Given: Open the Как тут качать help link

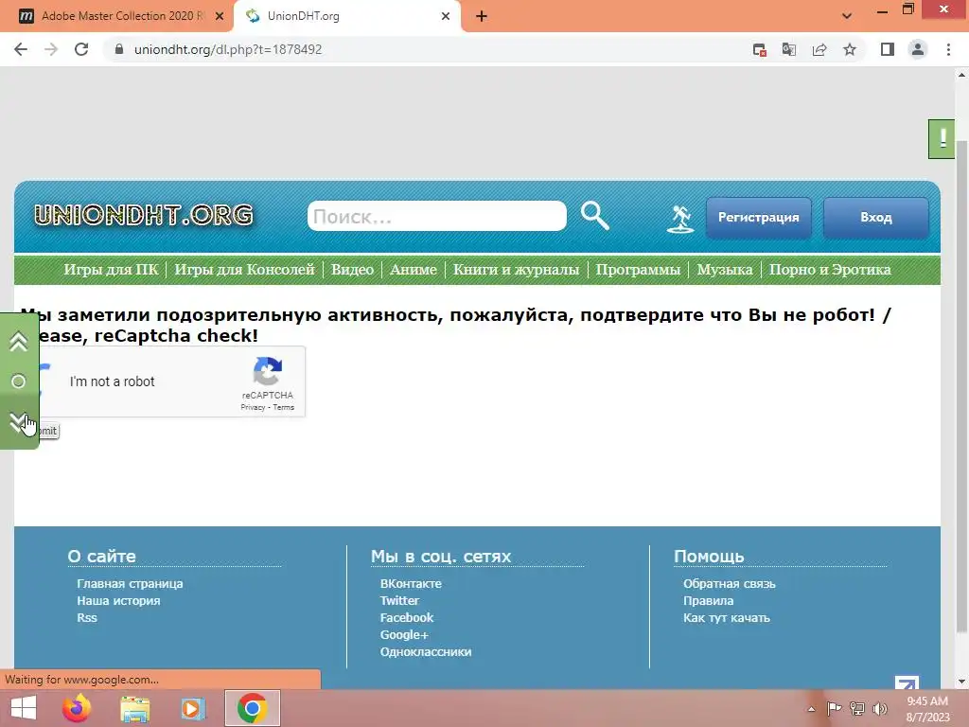Looking at the screenshot, I should (x=727, y=617).
